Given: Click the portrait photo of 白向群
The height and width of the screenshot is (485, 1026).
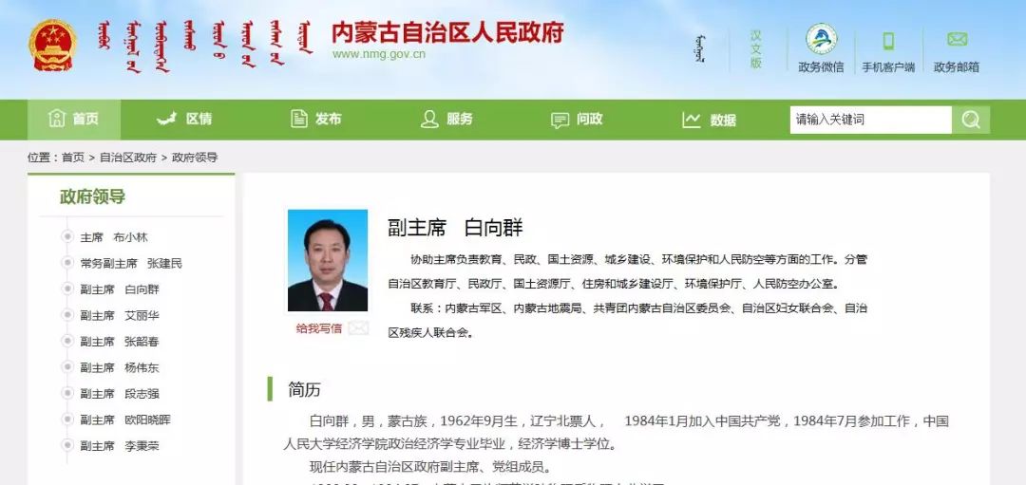Looking at the screenshot, I should pos(328,260).
